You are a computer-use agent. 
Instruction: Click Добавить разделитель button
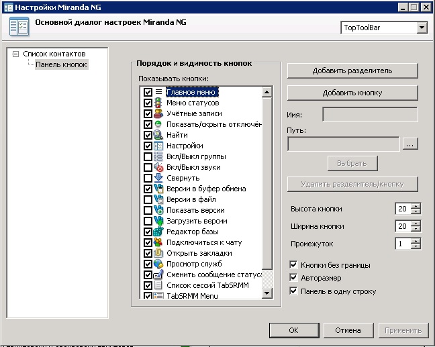(352, 70)
